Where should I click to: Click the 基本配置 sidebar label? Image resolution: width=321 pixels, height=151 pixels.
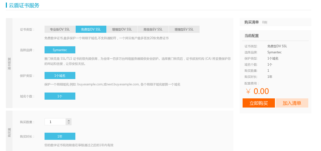pyautogui.click(x=9, y=63)
